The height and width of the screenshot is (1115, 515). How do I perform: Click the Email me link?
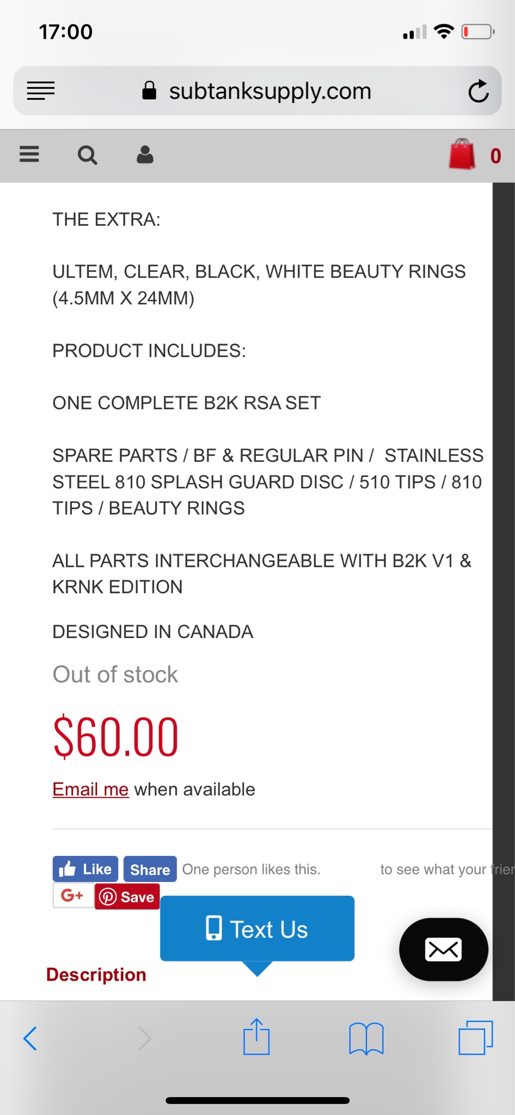[90, 789]
